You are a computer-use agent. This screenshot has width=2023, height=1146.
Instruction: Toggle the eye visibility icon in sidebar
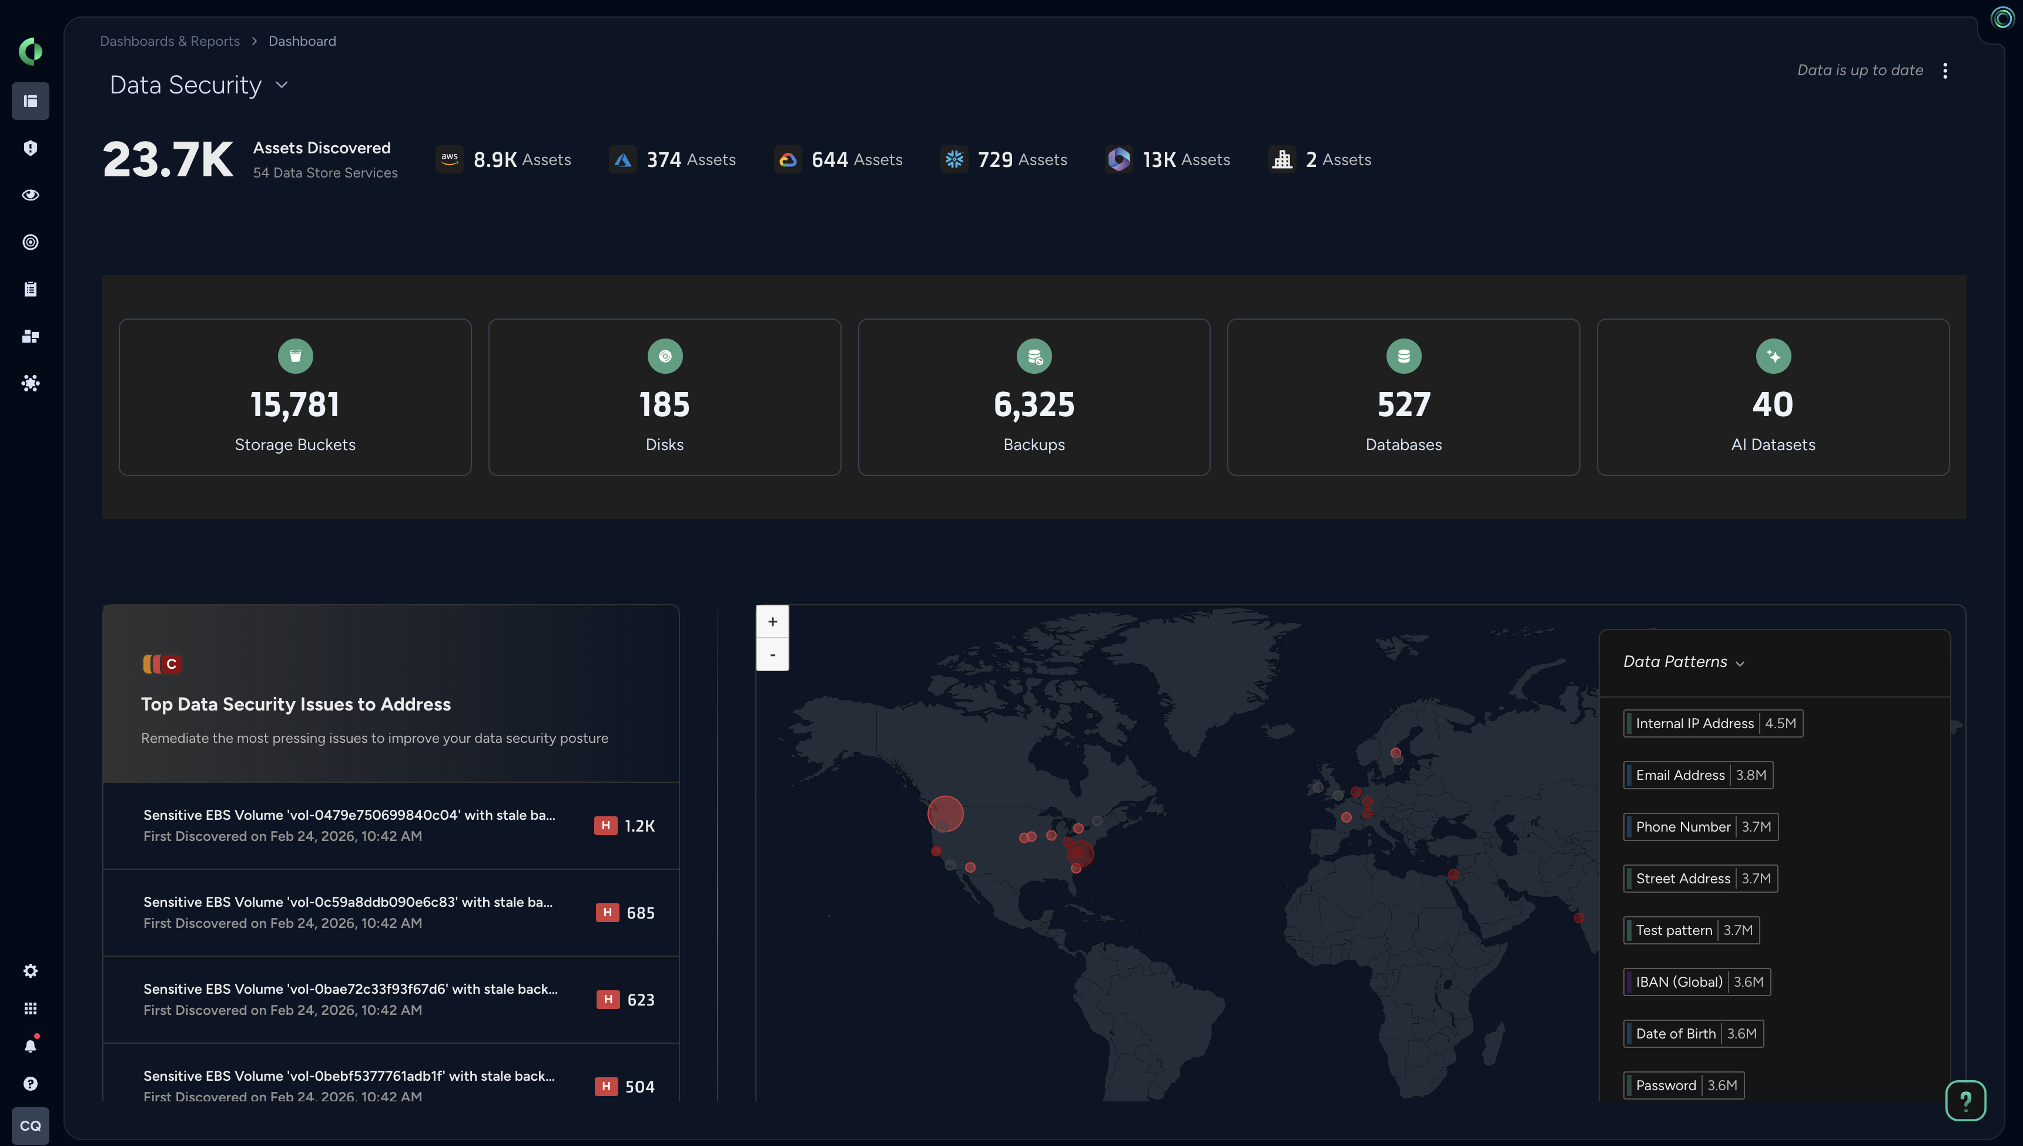click(x=31, y=195)
